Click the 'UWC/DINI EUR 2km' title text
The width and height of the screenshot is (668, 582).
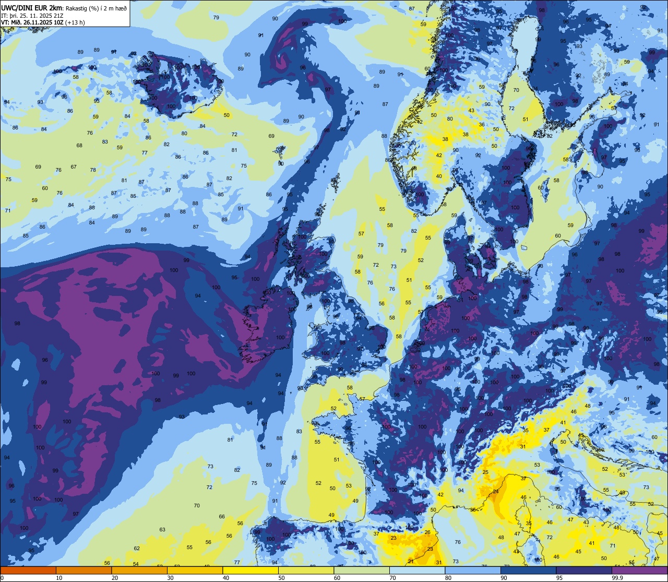tap(31, 7)
